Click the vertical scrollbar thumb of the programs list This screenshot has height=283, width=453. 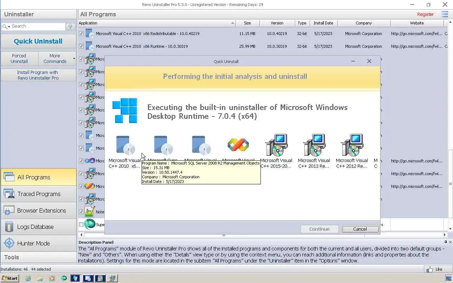click(x=450, y=184)
